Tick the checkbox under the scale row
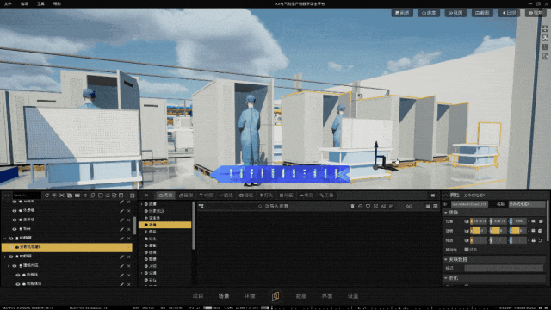 (x=467, y=250)
